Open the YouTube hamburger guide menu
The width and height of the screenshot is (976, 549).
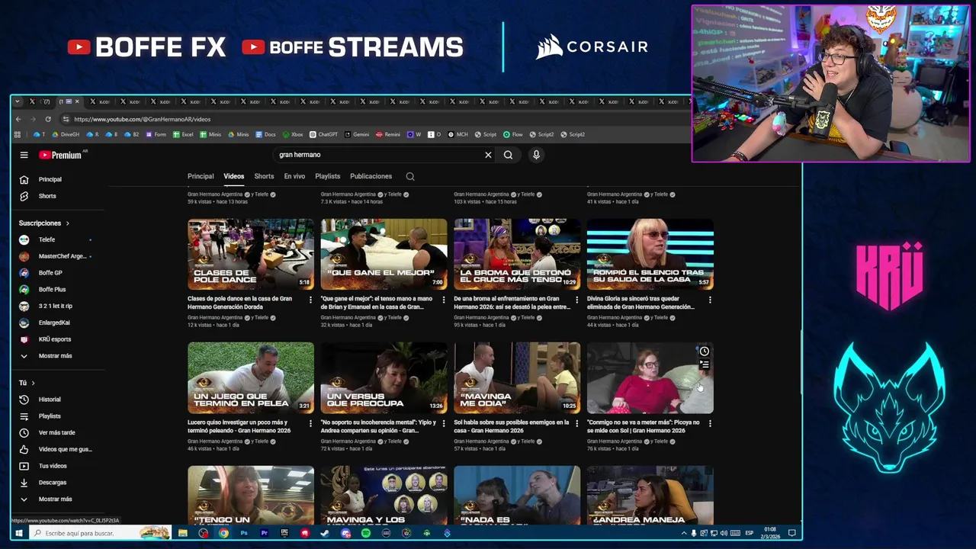click(x=24, y=155)
